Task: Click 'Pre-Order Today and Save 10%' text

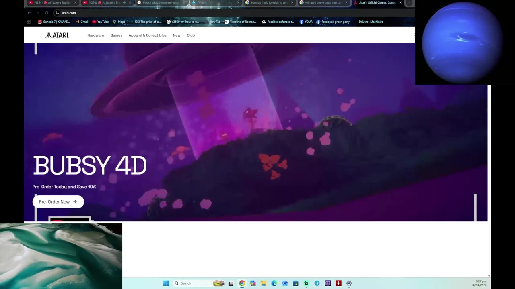Action: 64,187
